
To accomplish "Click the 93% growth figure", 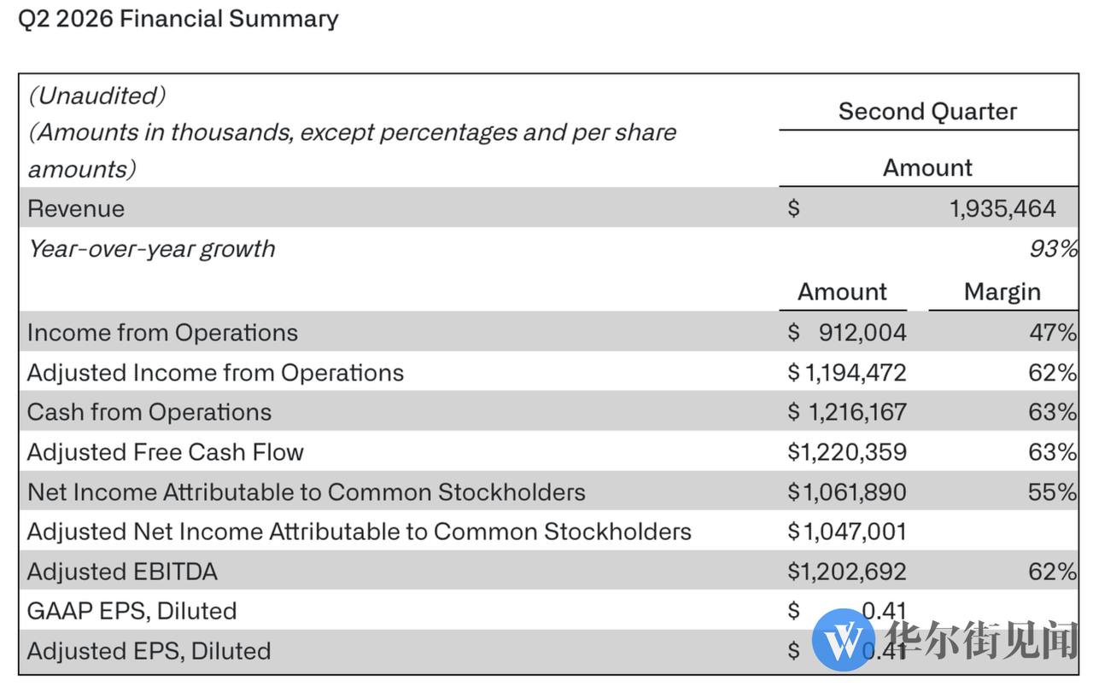I will (x=1052, y=249).
